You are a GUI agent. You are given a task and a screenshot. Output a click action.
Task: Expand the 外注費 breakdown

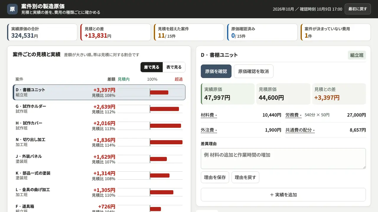pos(209,130)
